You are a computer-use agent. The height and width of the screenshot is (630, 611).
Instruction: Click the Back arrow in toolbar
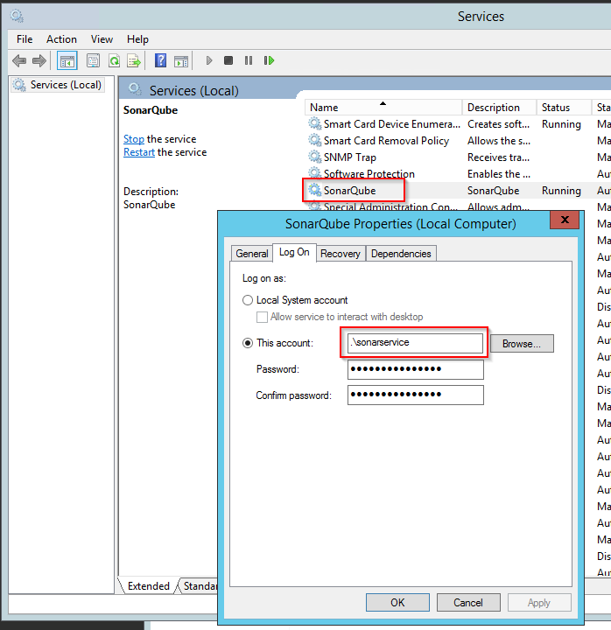click(19, 60)
